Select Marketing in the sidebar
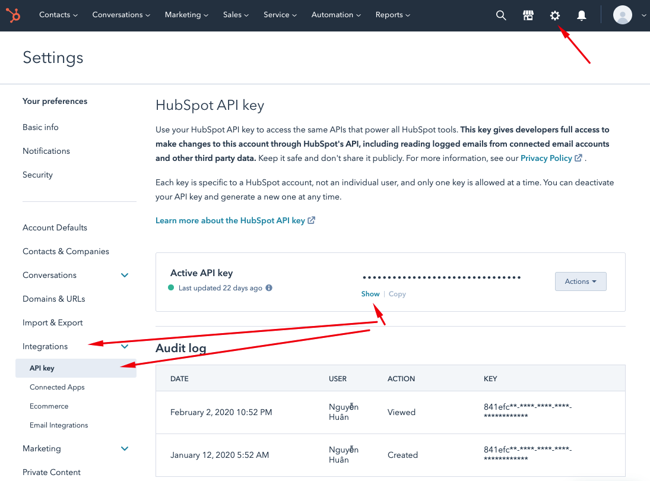 coord(42,449)
